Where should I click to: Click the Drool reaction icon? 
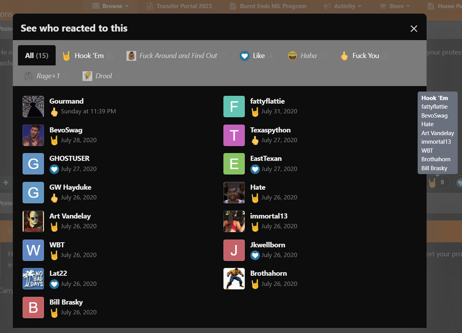coord(87,76)
